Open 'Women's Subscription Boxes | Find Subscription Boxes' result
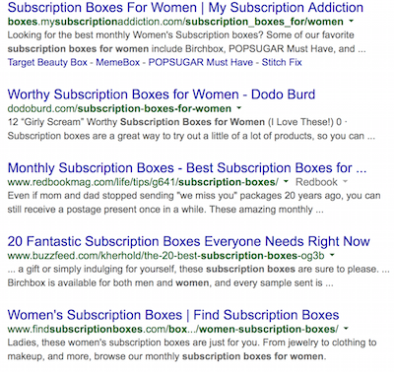Viewport: 394px width, 372px height. click(x=173, y=315)
